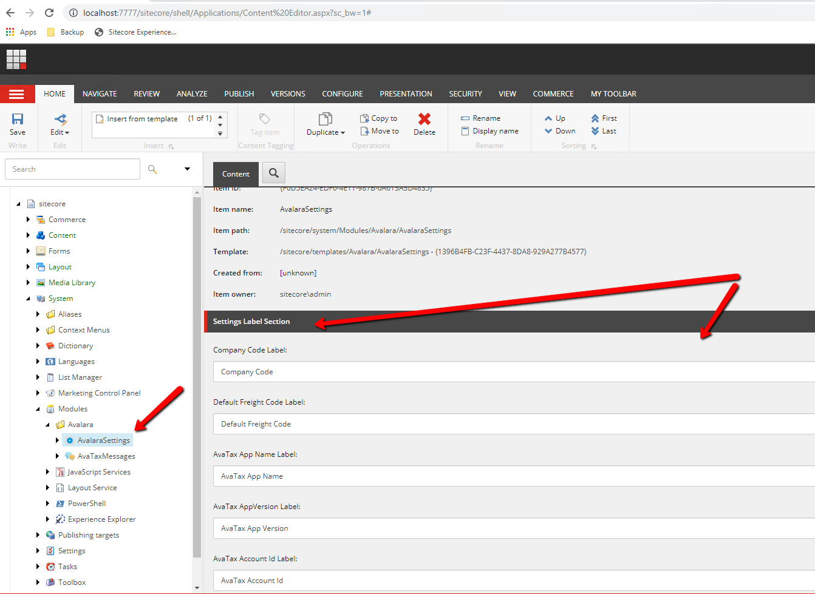The image size is (815, 594).
Task: Switch to the NAVIGATE ribbon tab
Action: (x=100, y=94)
